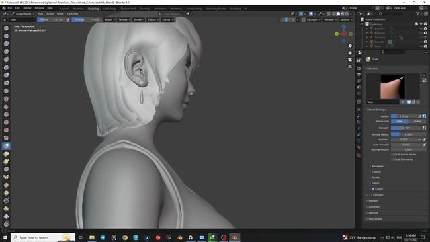Viewport: 430px width, 242px height.
Task: Open the Mask menu in viewport header
Action: tap(60, 13)
